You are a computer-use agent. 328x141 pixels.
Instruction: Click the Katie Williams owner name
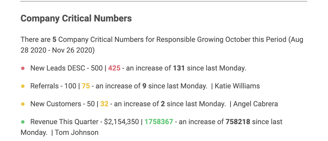coord(237,86)
